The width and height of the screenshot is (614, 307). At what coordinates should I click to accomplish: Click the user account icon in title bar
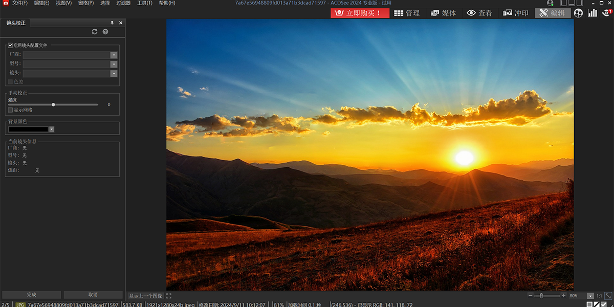550,3
